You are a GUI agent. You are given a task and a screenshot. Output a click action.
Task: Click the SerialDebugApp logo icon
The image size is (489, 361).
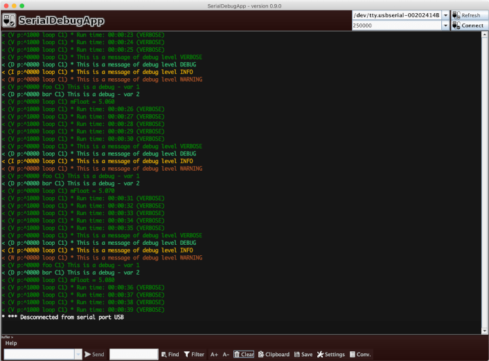[9, 20]
